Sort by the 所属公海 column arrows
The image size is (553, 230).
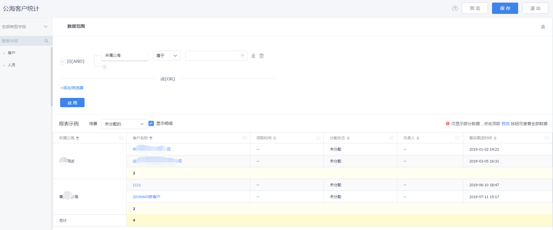pyautogui.click(x=78, y=138)
